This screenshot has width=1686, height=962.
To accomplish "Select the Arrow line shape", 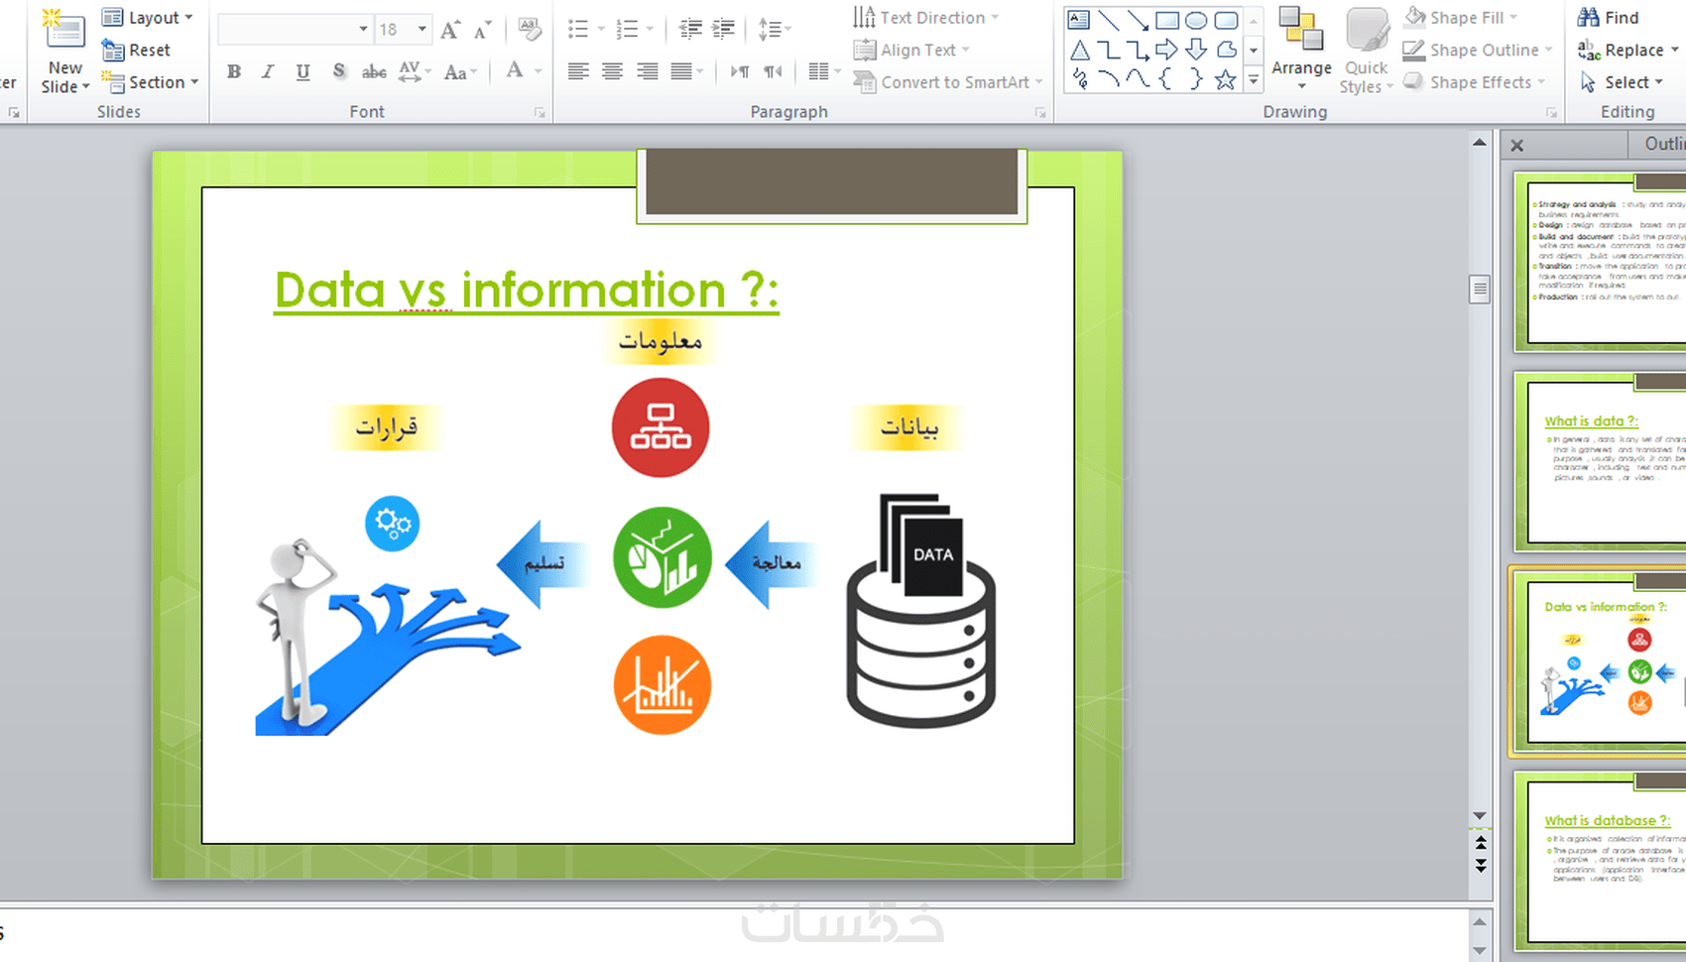I will coord(1139,20).
